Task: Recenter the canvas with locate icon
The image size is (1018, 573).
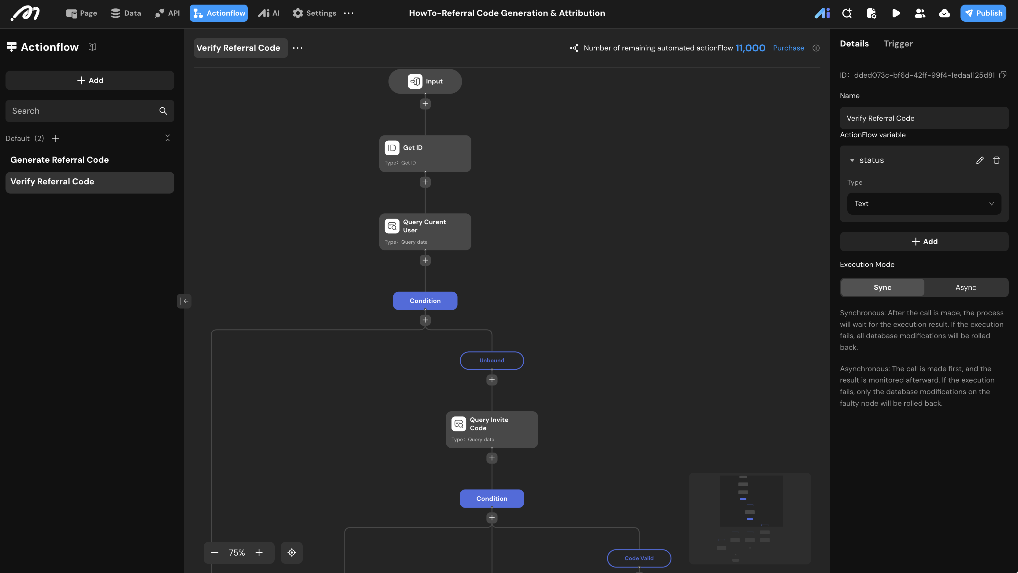Action: point(292,553)
